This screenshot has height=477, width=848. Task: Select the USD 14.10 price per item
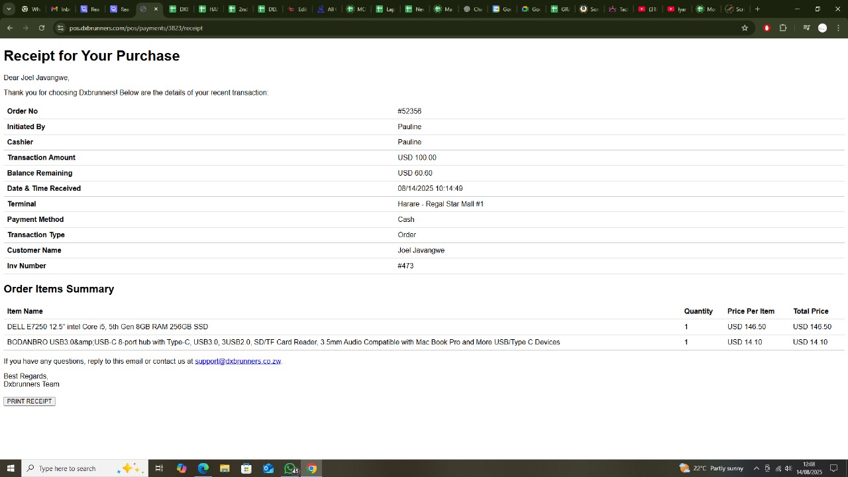click(745, 343)
